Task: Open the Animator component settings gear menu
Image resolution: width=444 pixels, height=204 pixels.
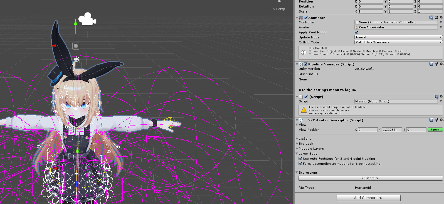Action: pos(441,18)
